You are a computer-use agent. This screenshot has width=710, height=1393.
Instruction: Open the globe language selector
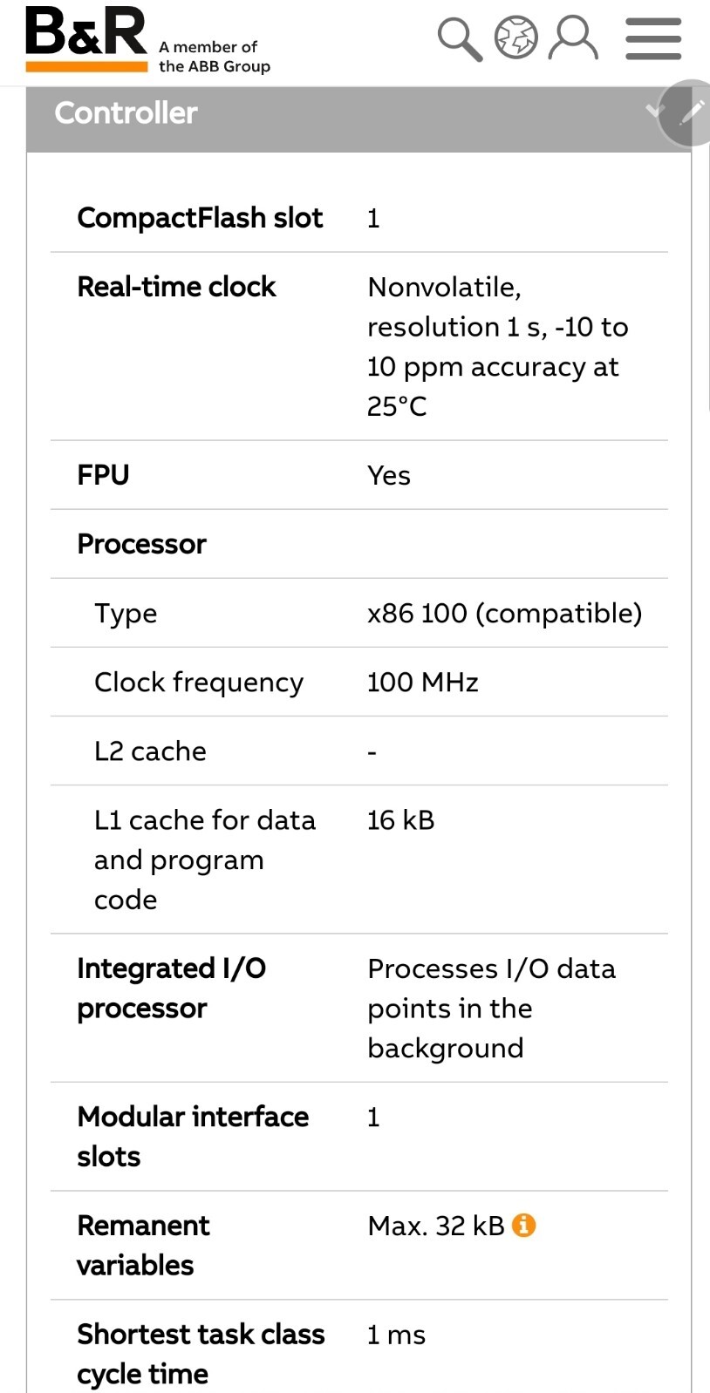click(x=516, y=38)
